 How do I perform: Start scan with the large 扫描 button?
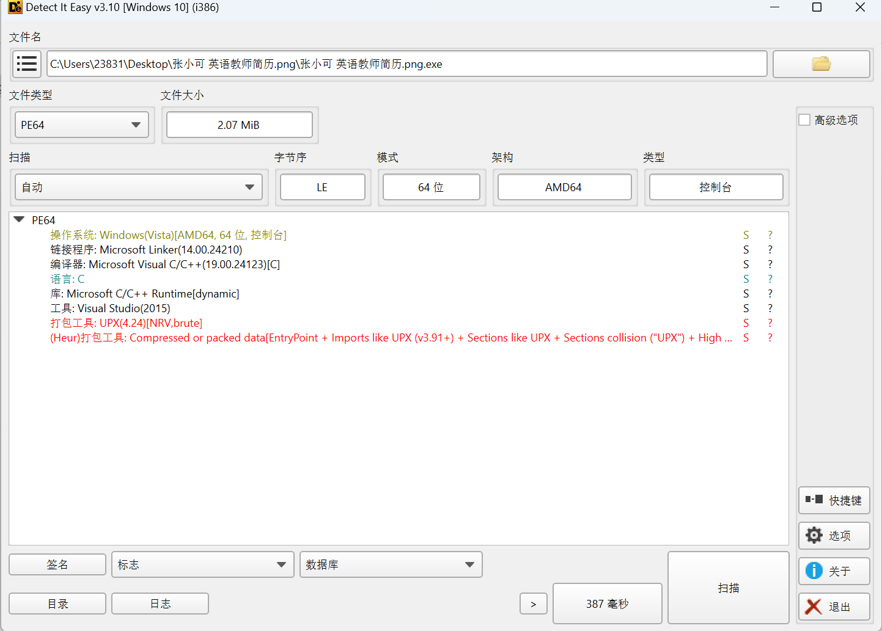[729, 588]
